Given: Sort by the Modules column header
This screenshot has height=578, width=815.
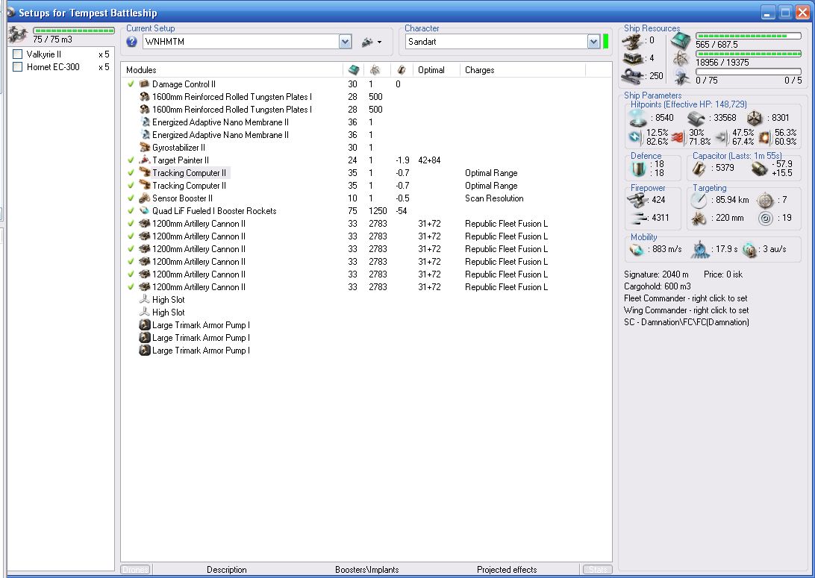Looking at the screenshot, I should pos(232,70).
